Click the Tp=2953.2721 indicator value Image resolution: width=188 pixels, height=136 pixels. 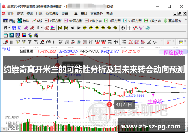click(x=47, y=51)
